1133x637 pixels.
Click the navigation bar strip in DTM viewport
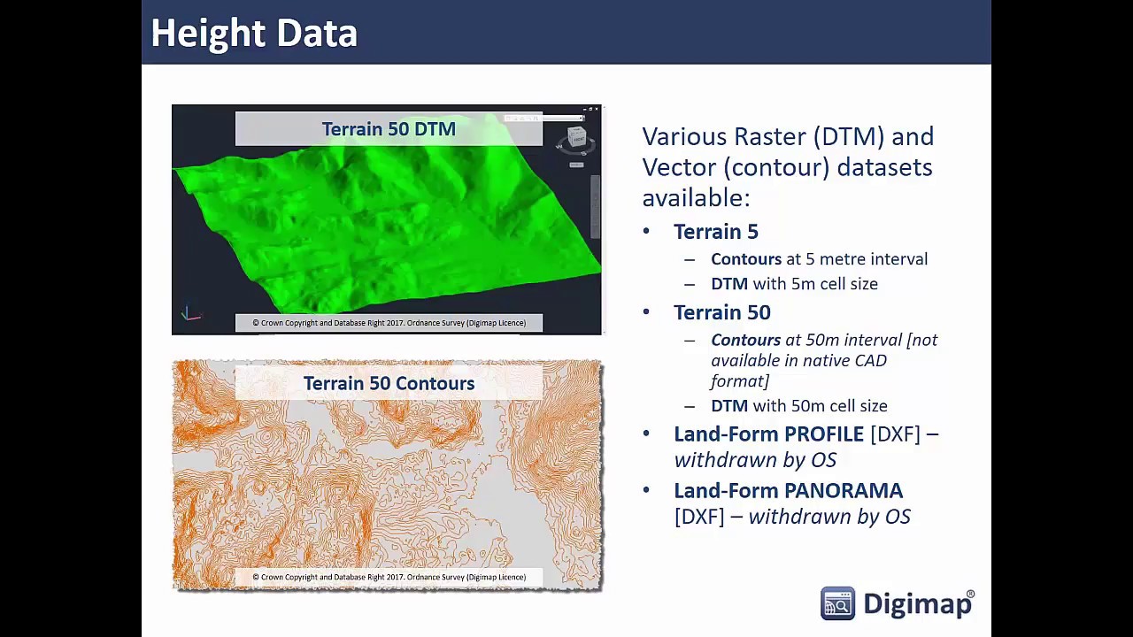[x=596, y=206]
